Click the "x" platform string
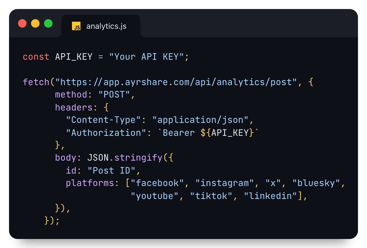The height and width of the screenshot is (248, 367). tap(273, 183)
